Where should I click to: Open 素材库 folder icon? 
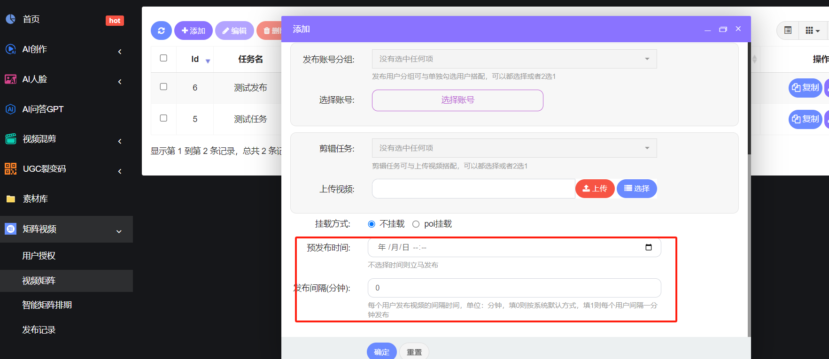point(10,199)
